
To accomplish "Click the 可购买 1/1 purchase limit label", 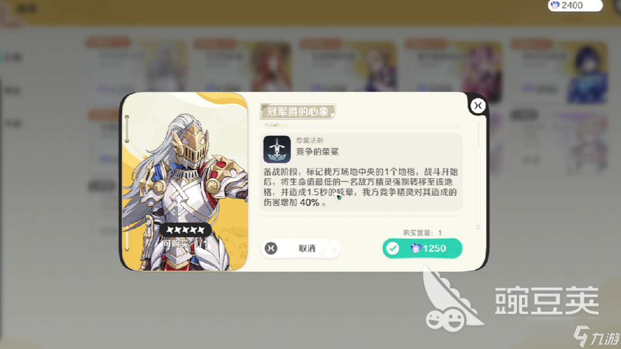I will pos(185,244).
